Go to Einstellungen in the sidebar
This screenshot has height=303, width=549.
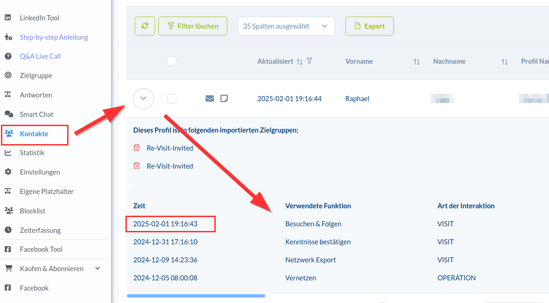[x=40, y=172]
